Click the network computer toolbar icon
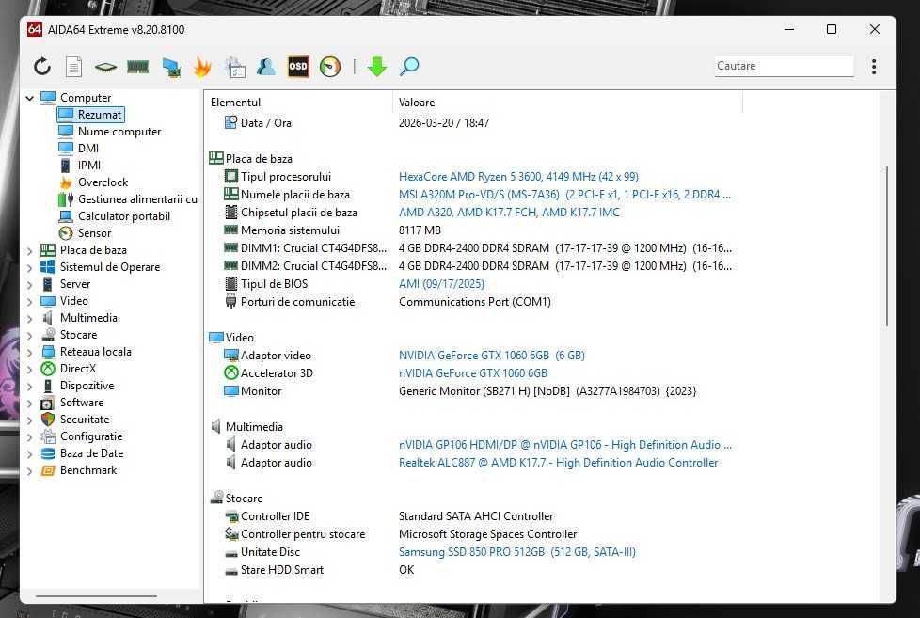920x618 pixels. (171, 67)
